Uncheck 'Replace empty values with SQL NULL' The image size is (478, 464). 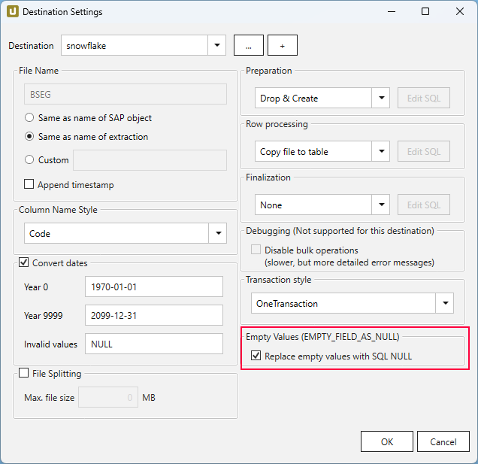coord(256,356)
